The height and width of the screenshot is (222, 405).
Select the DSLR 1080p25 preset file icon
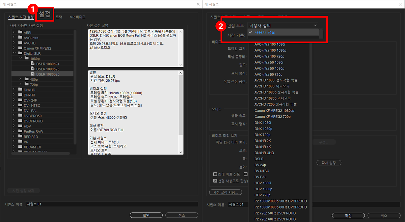click(x=33, y=69)
